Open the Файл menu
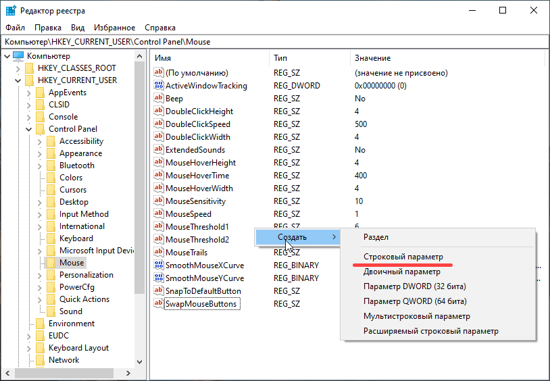Image resolution: width=550 pixels, height=381 pixels. 15,28
